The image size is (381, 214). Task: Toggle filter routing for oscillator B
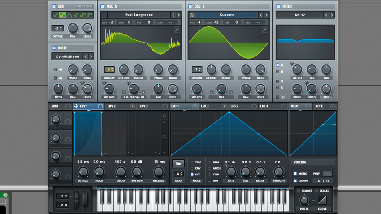(277, 72)
